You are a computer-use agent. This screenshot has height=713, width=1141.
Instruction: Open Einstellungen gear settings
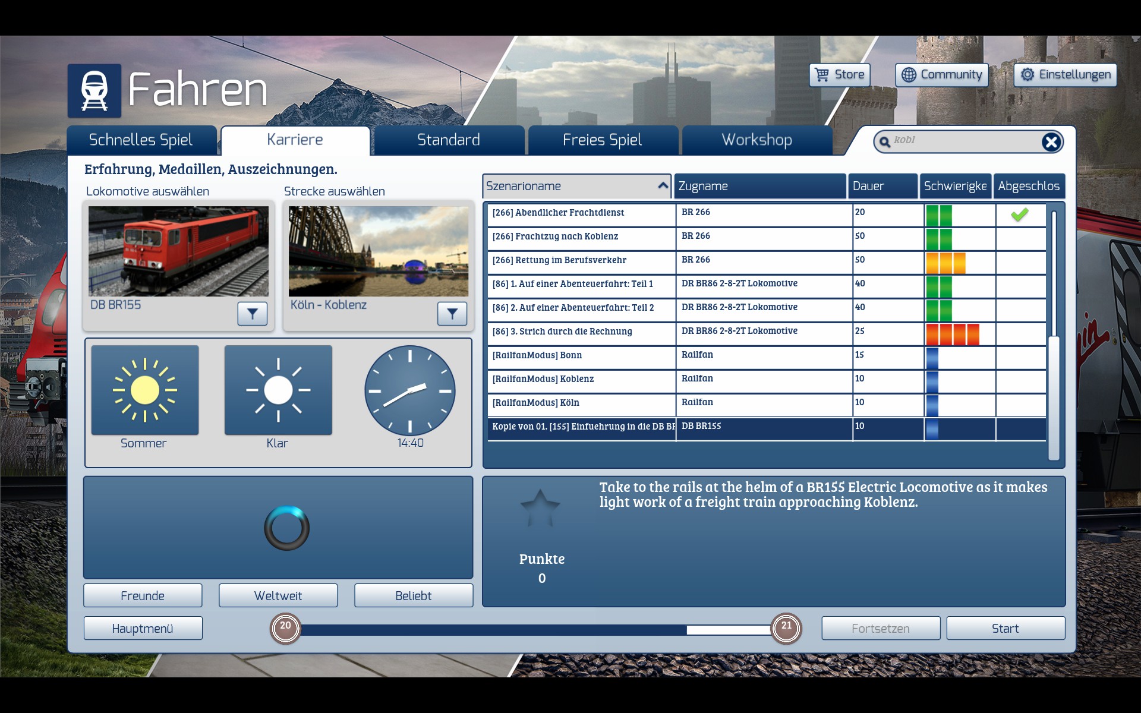click(1065, 75)
